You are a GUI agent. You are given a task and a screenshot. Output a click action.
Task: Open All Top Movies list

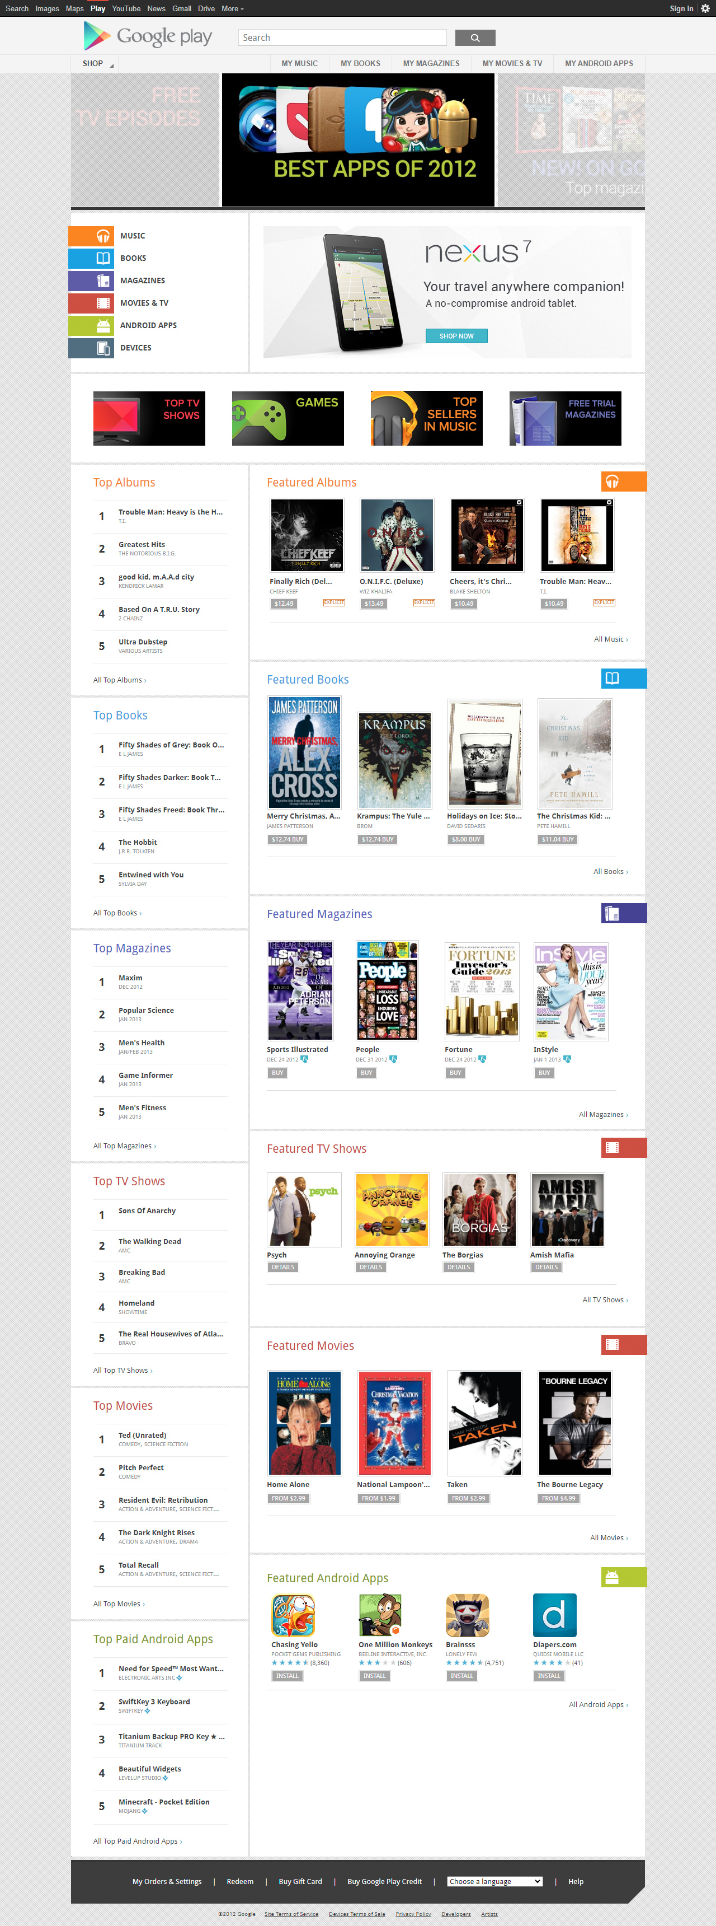pyautogui.click(x=119, y=1604)
